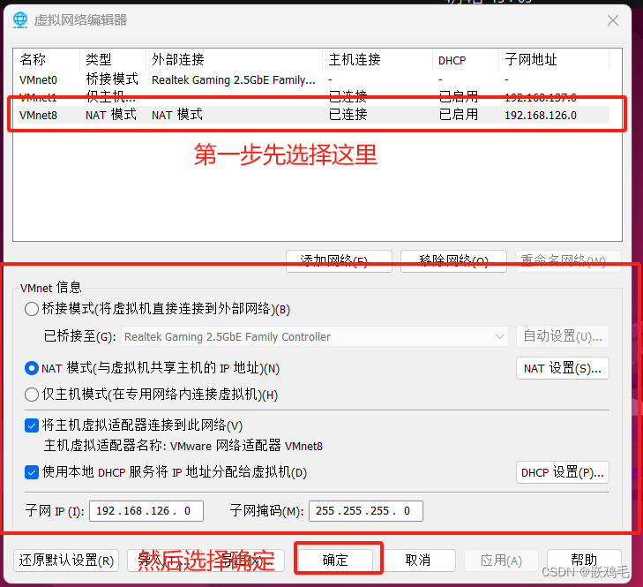Toggle 将主机虚拟适配器连接到此网络 checkbox
643x587 pixels.
pos(32,425)
